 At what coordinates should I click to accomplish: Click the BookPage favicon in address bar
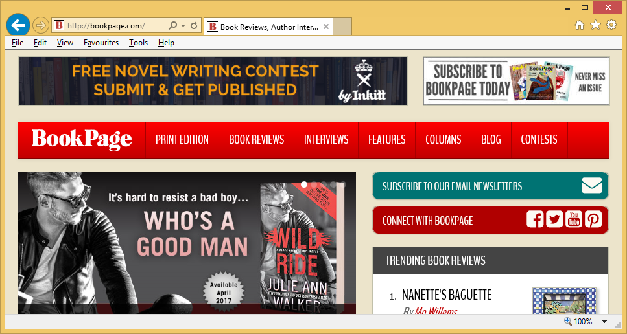(59, 26)
